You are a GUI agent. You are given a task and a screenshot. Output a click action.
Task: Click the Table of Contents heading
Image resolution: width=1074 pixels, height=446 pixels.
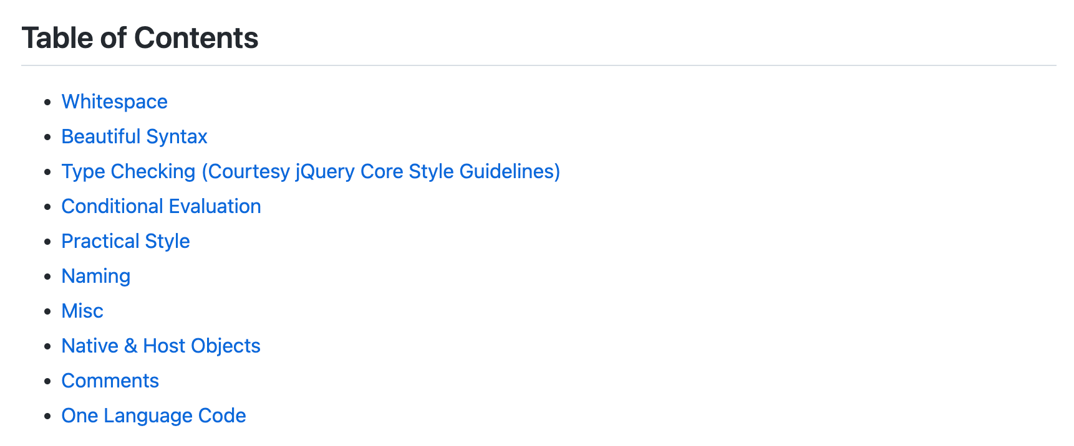click(140, 38)
